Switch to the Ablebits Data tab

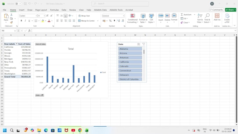100,10
